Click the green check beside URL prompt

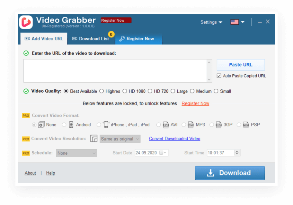(26, 53)
